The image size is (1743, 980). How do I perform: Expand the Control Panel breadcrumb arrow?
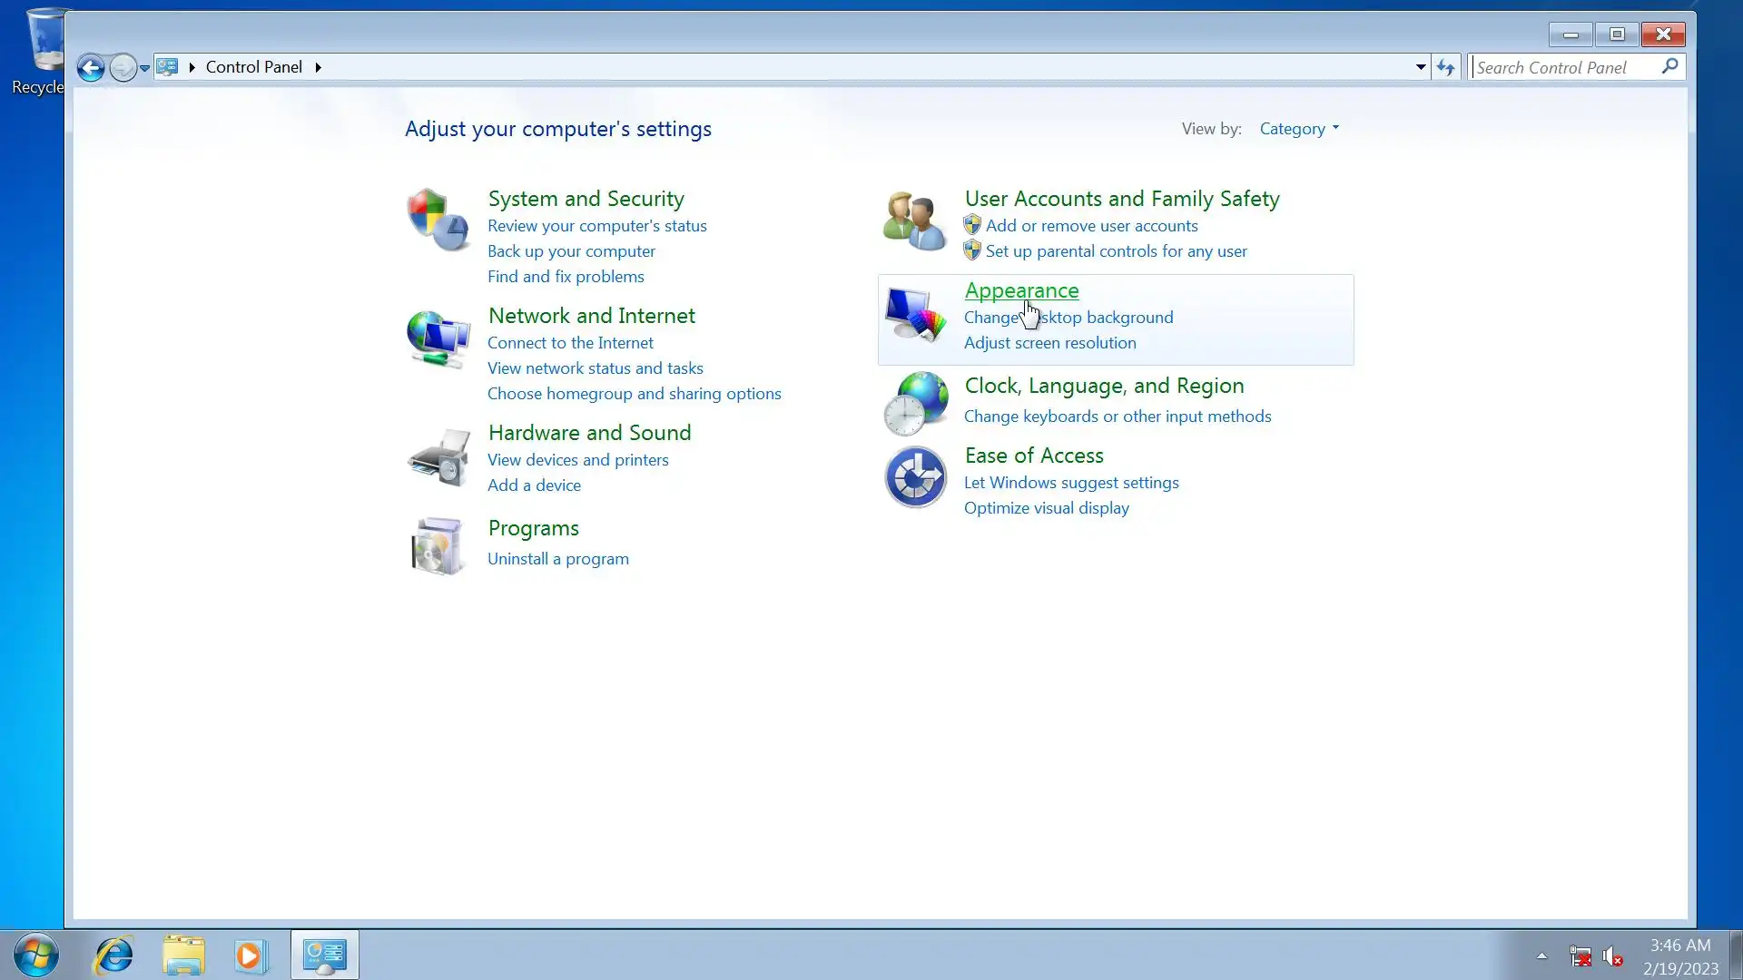(x=318, y=67)
